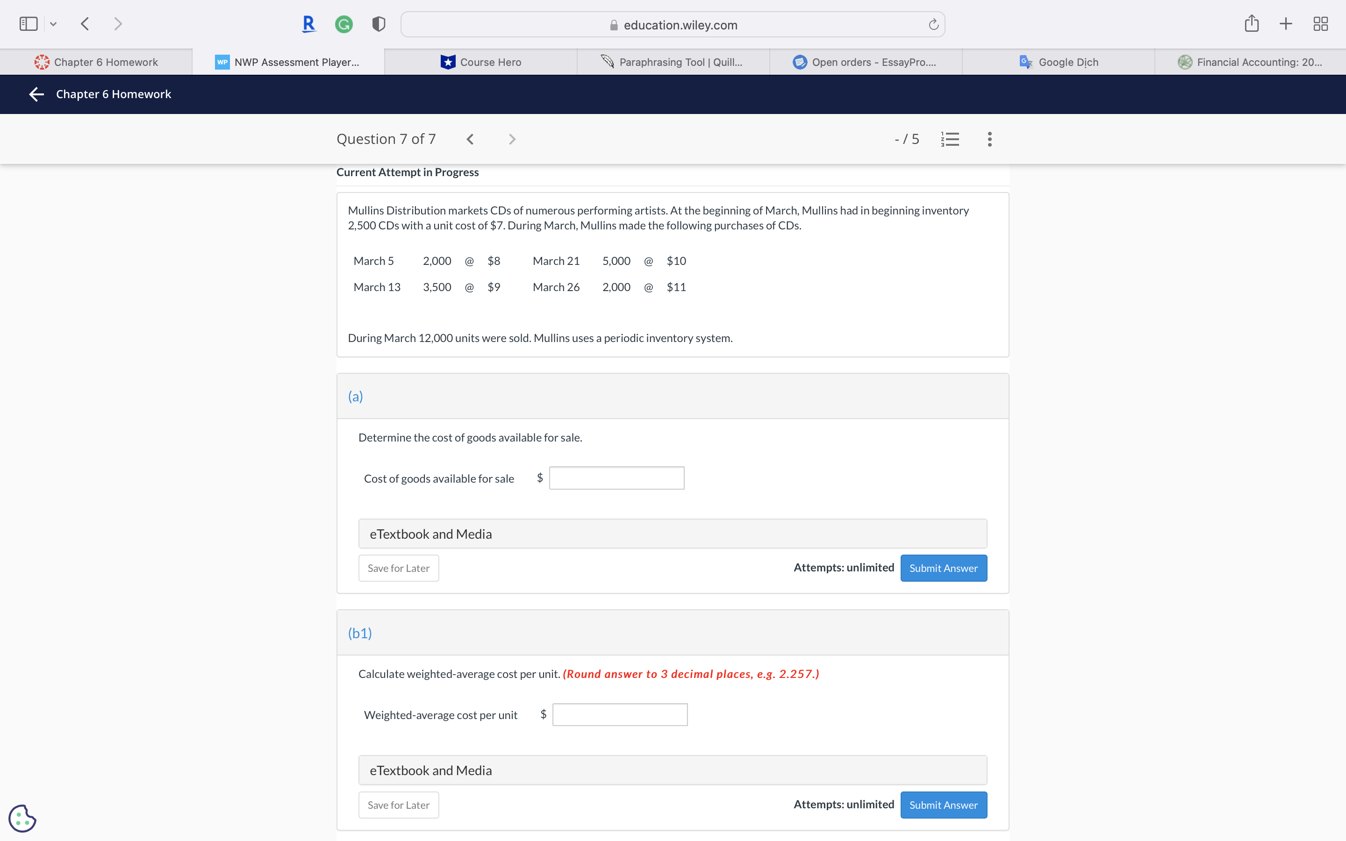Submit Answer for part (b1)
Image resolution: width=1346 pixels, height=841 pixels.
click(x=943, y=805)
